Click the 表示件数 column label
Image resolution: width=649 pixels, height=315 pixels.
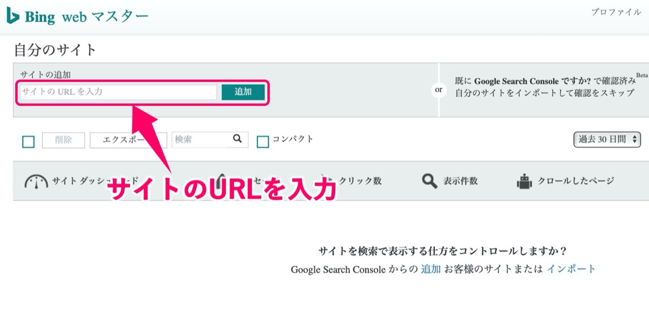click(460, 181)
